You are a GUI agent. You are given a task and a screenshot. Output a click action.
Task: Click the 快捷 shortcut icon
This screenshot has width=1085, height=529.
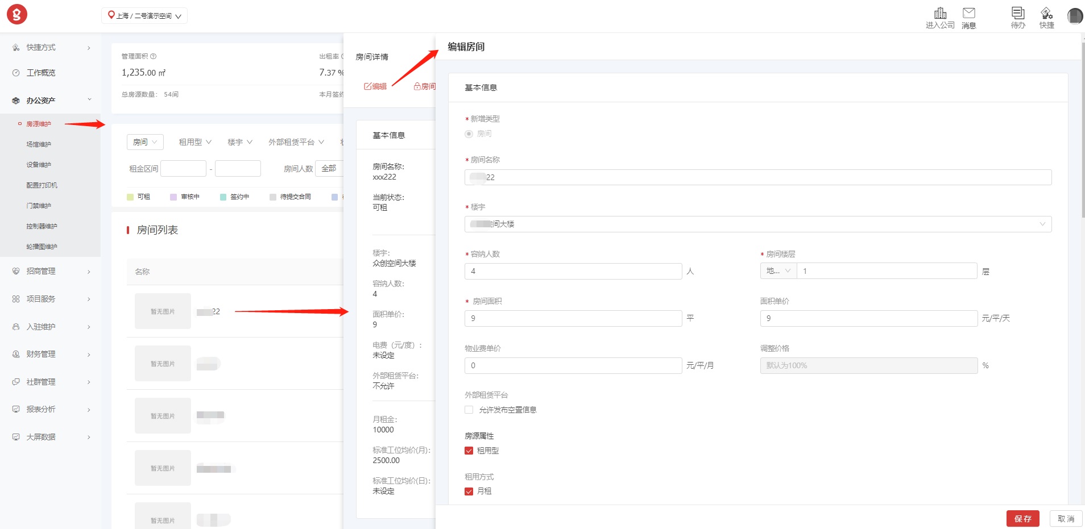tap(1046, 13)
